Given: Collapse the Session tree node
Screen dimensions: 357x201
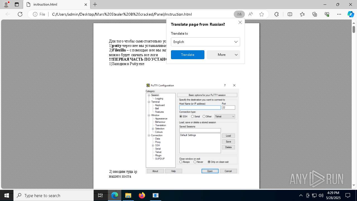Looking at the screenshot, I should (149, 95).
